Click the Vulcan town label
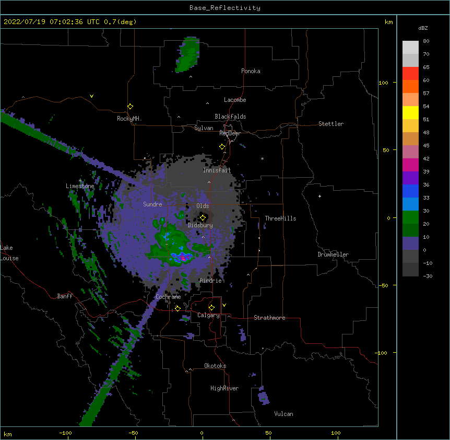 tap(283, 414)
